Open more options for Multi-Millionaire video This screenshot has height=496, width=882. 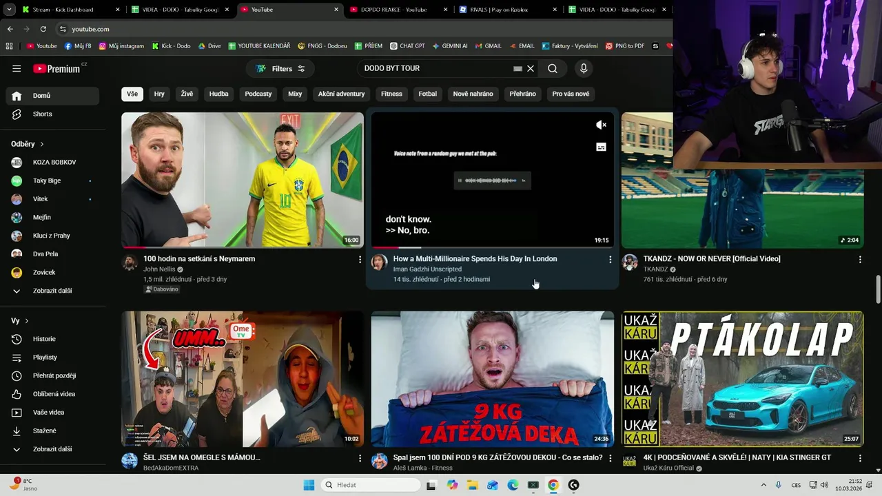[610, 260]
